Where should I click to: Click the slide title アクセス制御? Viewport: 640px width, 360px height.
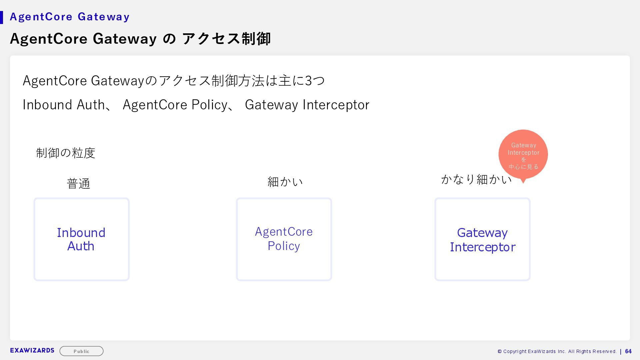click(140, 39)
